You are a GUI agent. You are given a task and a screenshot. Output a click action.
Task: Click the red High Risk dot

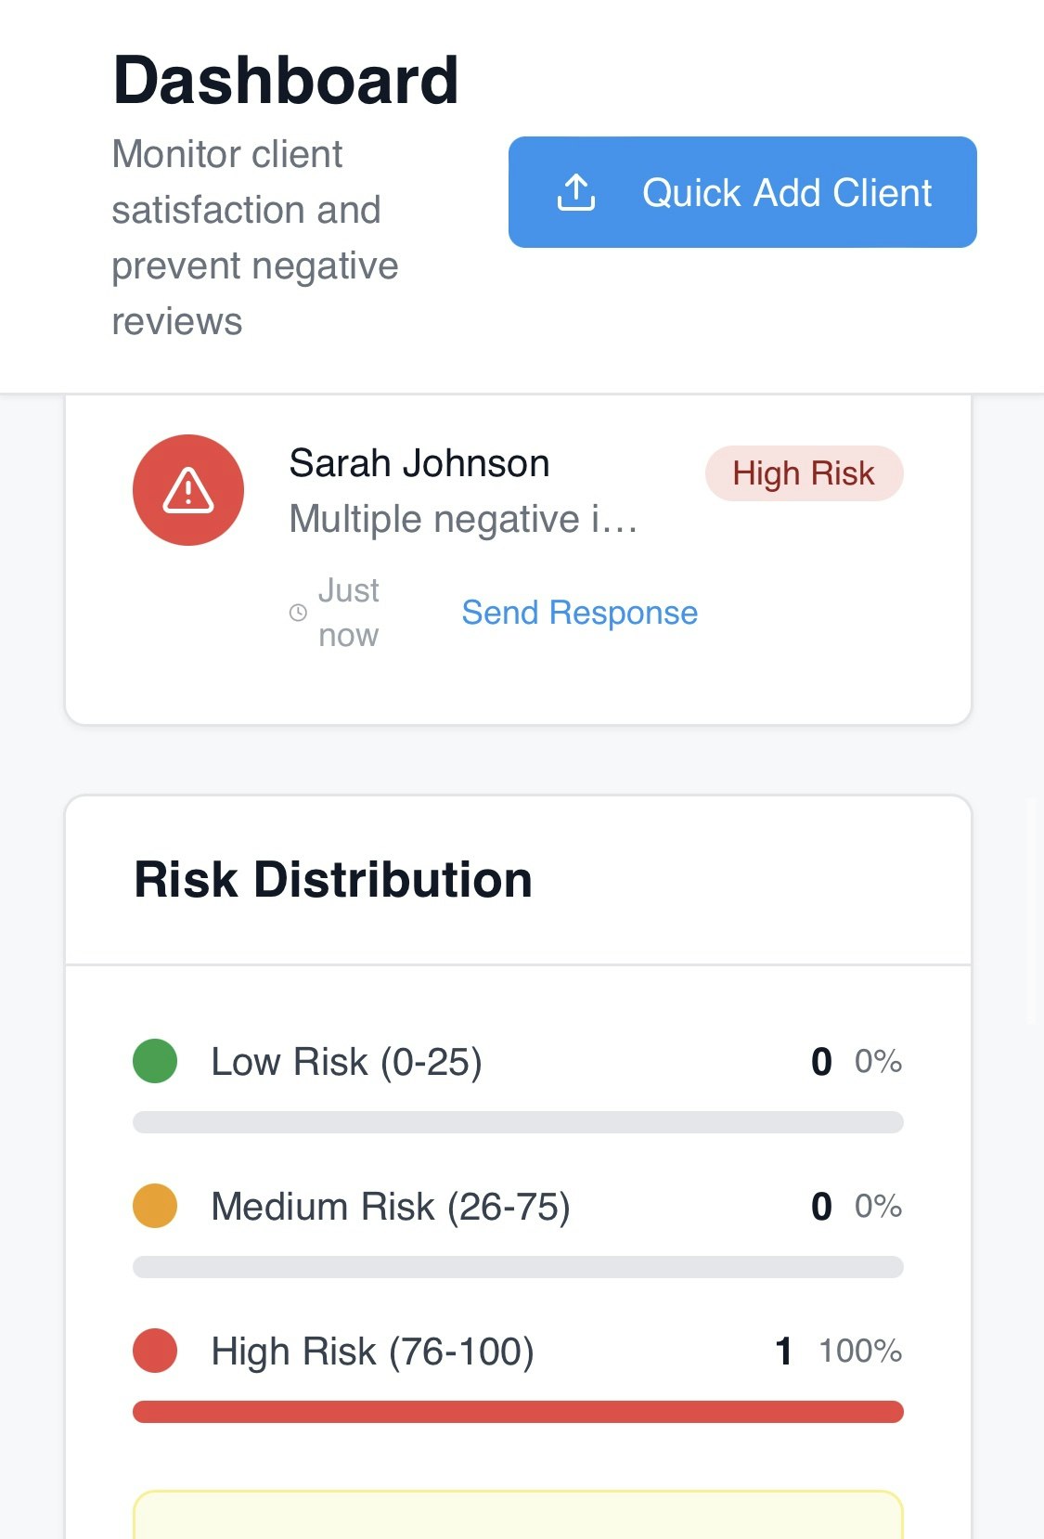[x=155, y=1351]
